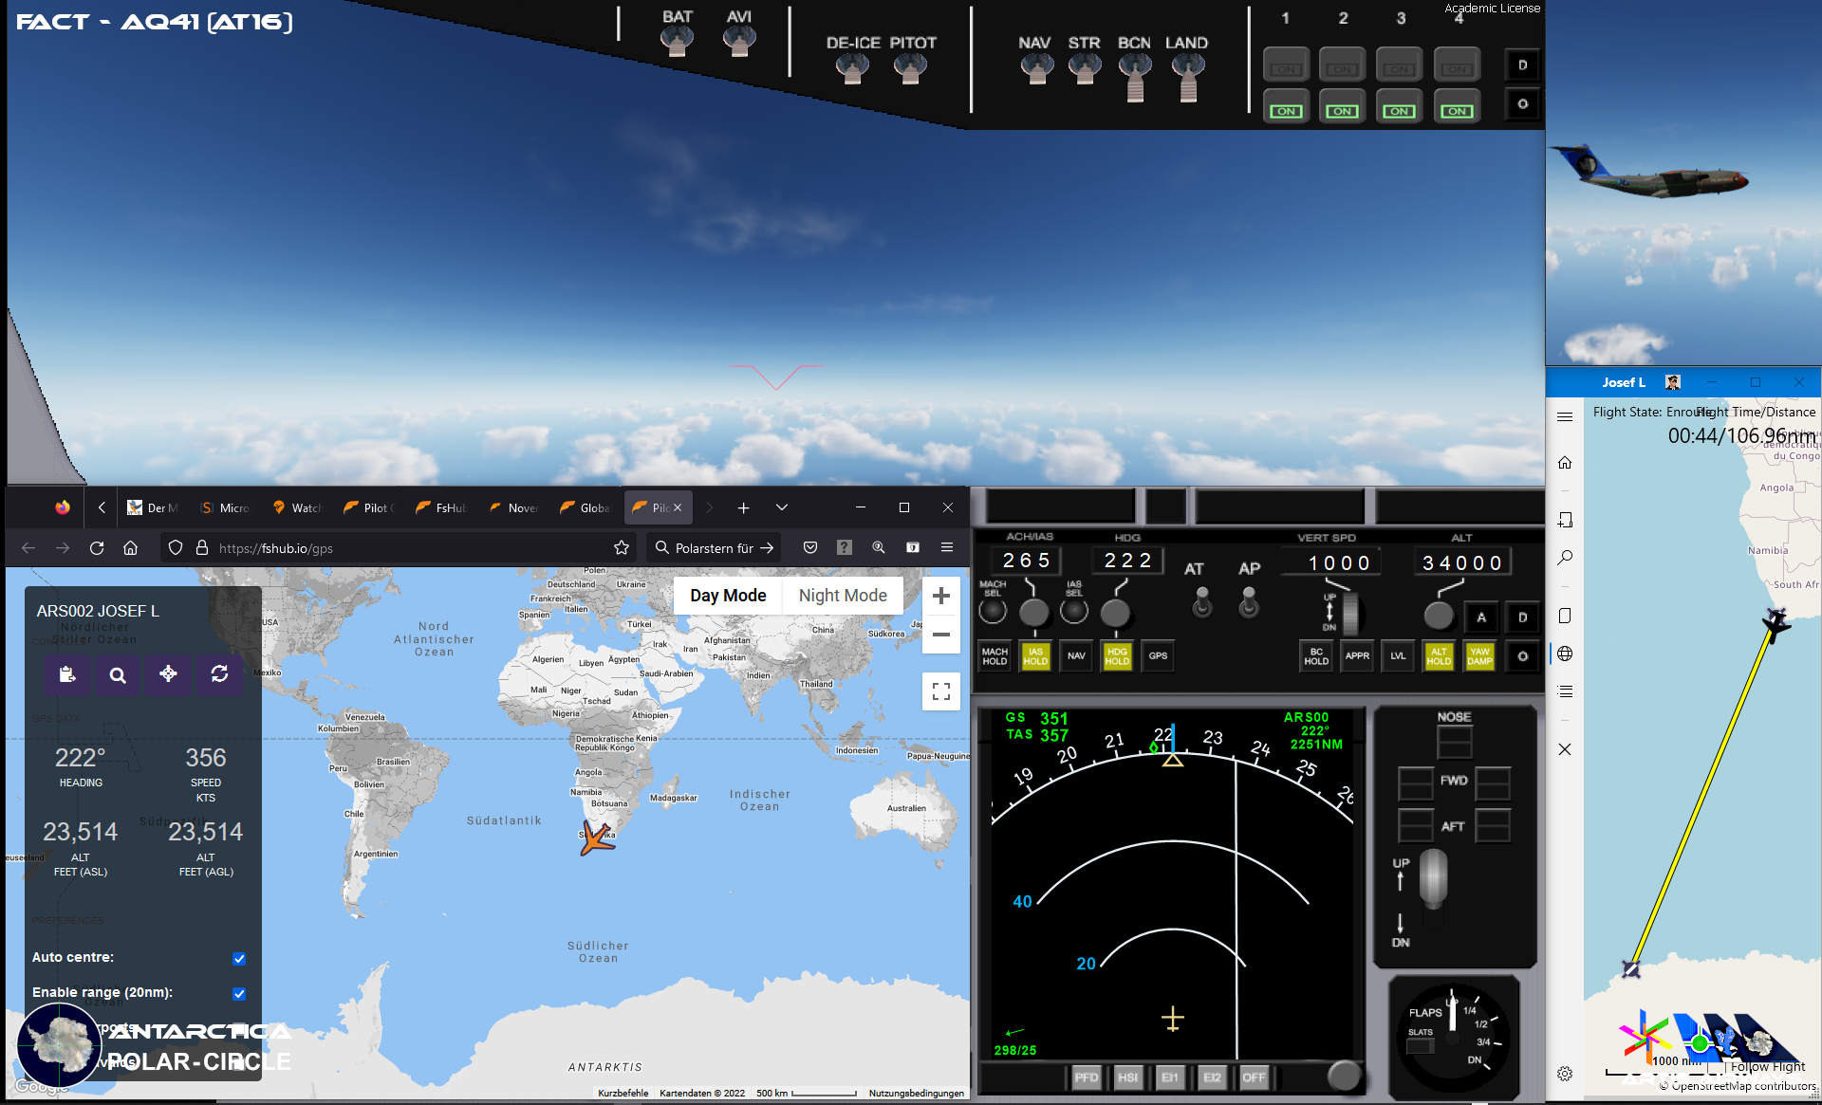Turn the display OFF

pos(1254,1077)
